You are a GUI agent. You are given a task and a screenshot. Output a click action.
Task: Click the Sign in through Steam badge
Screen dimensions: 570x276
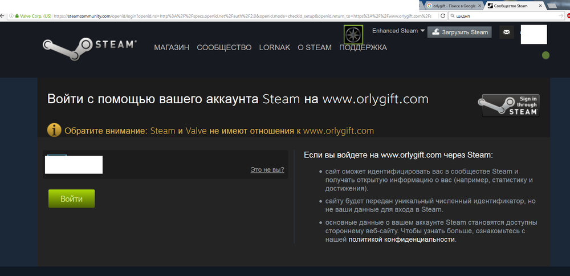510,105
